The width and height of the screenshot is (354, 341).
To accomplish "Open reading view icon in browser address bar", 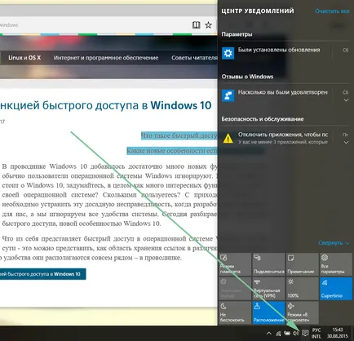I will pos(196,25).
